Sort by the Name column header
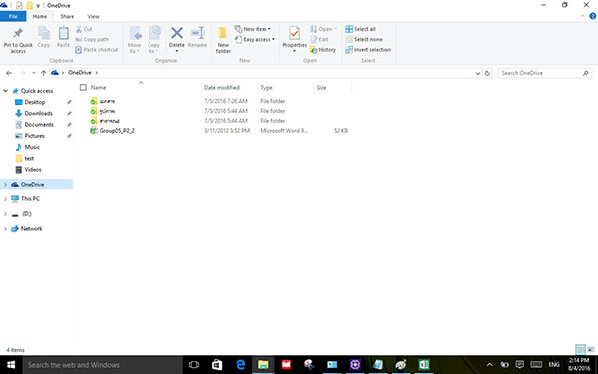Image resolution: width=598 pixels, height=374 pixels. point(98,88)
